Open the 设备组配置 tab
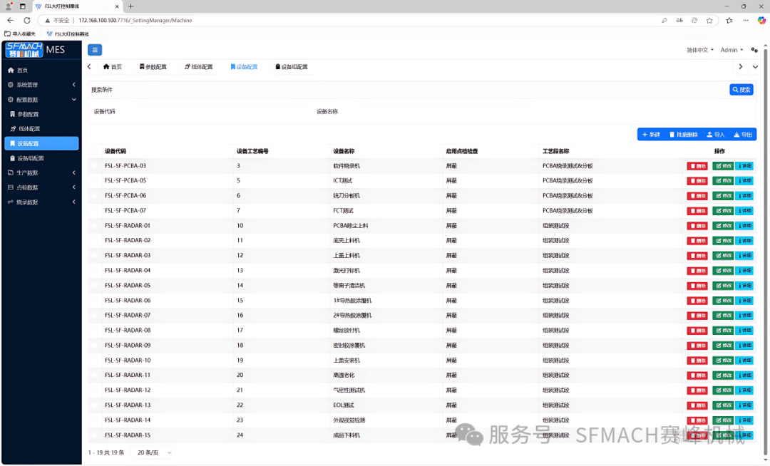 292,67
